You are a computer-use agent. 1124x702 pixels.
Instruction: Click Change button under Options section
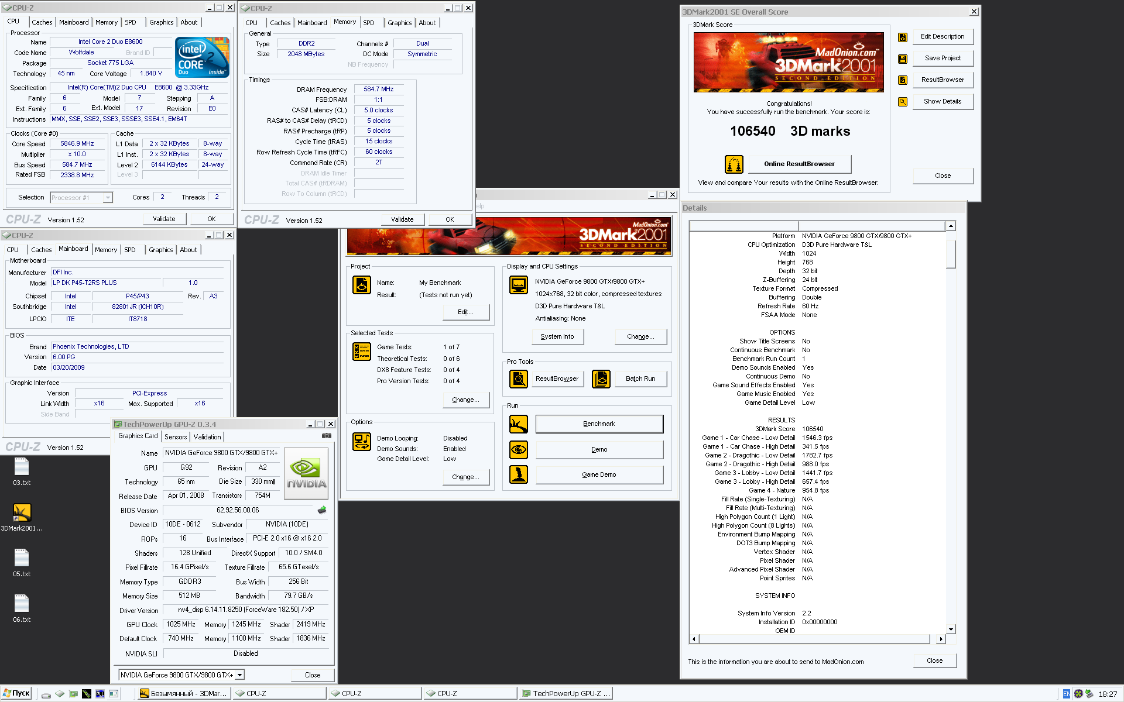465,477
